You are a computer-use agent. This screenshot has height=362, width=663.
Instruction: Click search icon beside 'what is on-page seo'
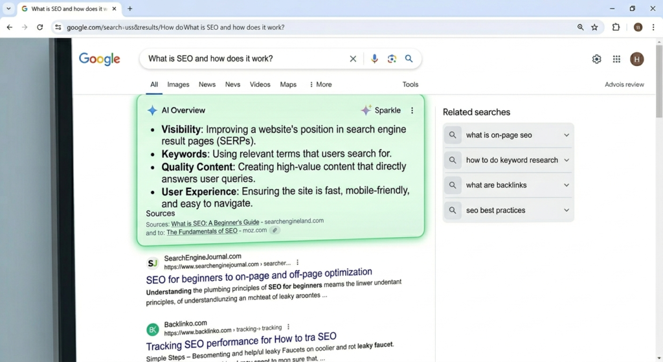coord(453,135)
